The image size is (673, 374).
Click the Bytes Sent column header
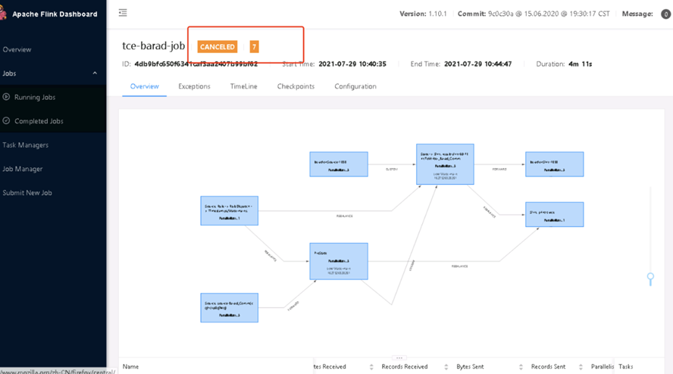[x=470, y=366]
